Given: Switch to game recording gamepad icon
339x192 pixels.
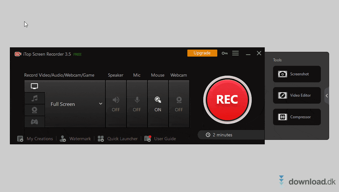Looking at the screenshot, I should (34, 122).
